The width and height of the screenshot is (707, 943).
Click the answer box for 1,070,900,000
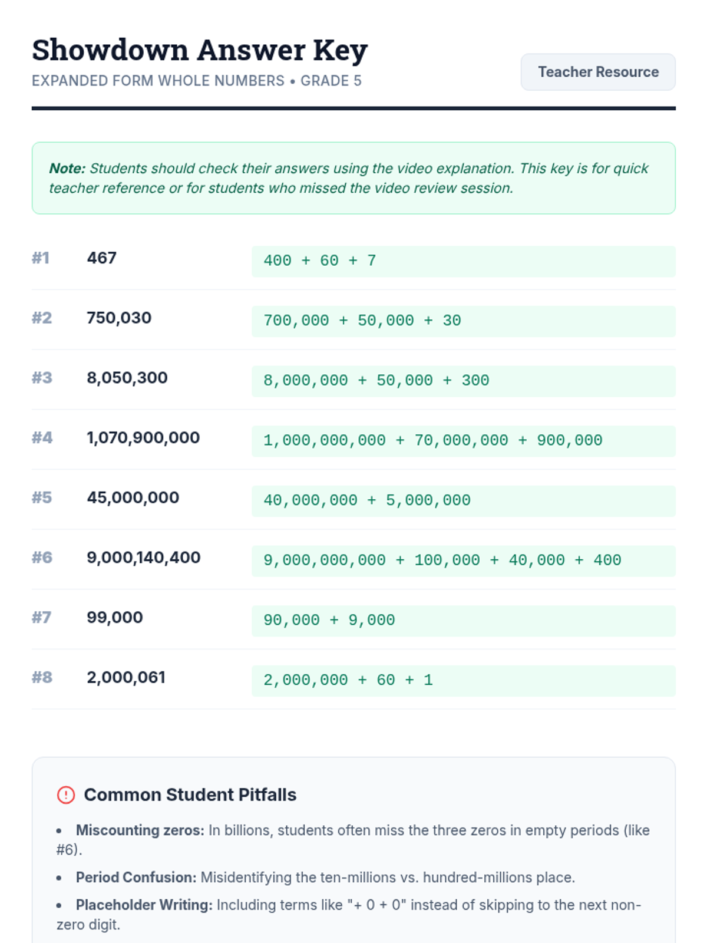pos(463,441)
